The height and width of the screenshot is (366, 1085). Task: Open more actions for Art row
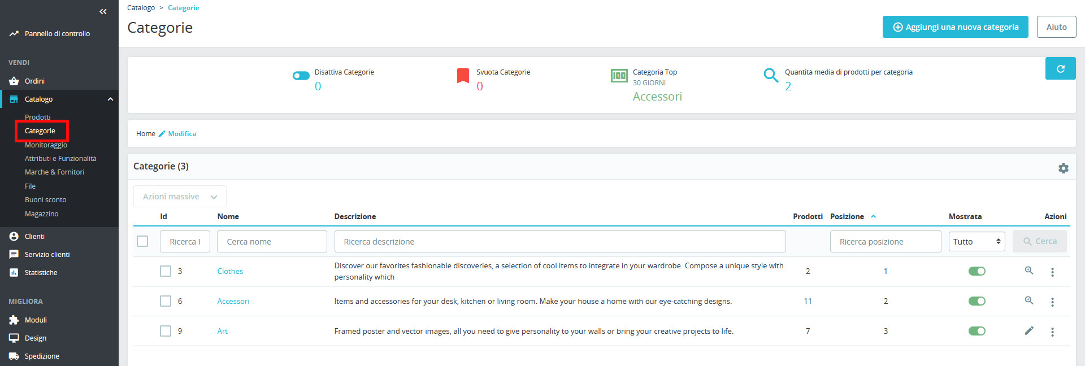[x=1052, y=332]
